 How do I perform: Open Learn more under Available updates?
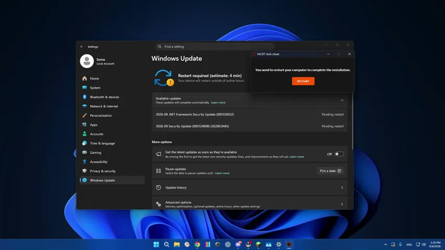pos(218,103)
